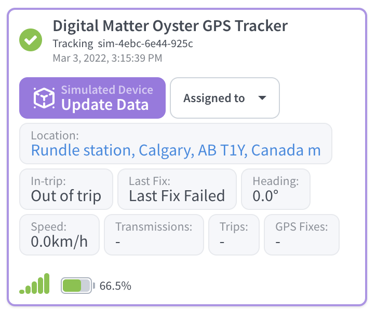Click the battery level icon
This screenshot has width=376, height=312.
pos(78,286)
